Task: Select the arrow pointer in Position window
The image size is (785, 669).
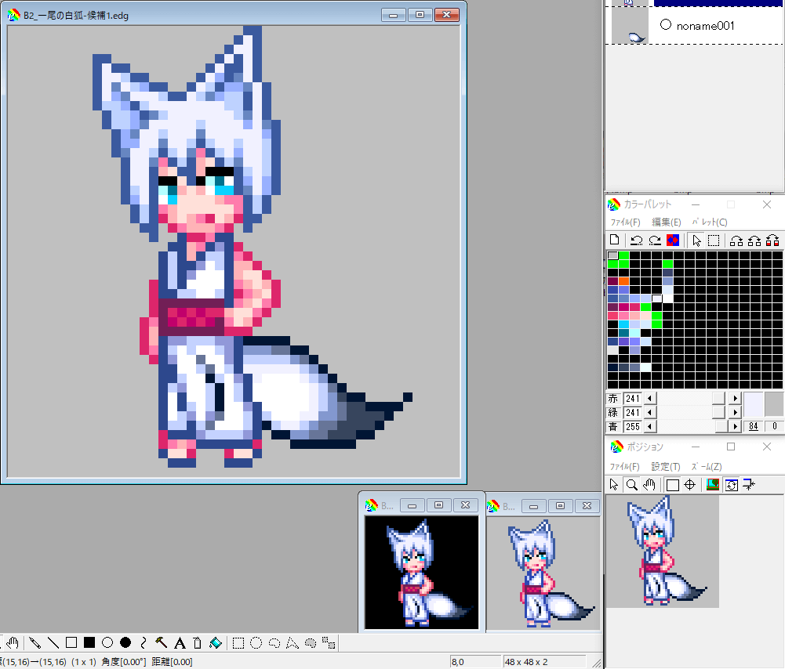Action: click(614, 484)
